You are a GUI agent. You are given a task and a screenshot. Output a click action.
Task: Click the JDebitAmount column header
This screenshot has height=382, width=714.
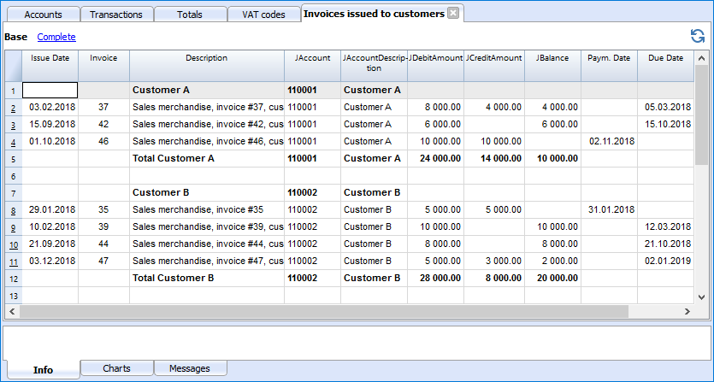click(436, 66)
